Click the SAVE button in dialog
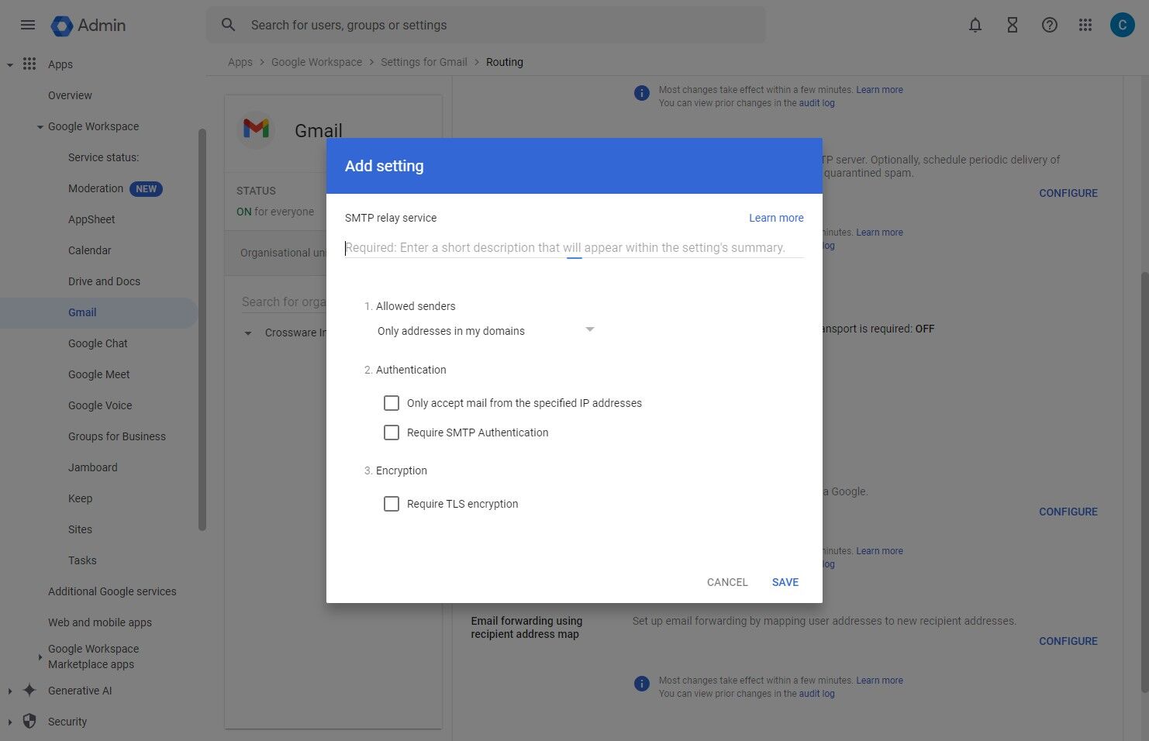The image size is (1149, 741). pos(785,582)
